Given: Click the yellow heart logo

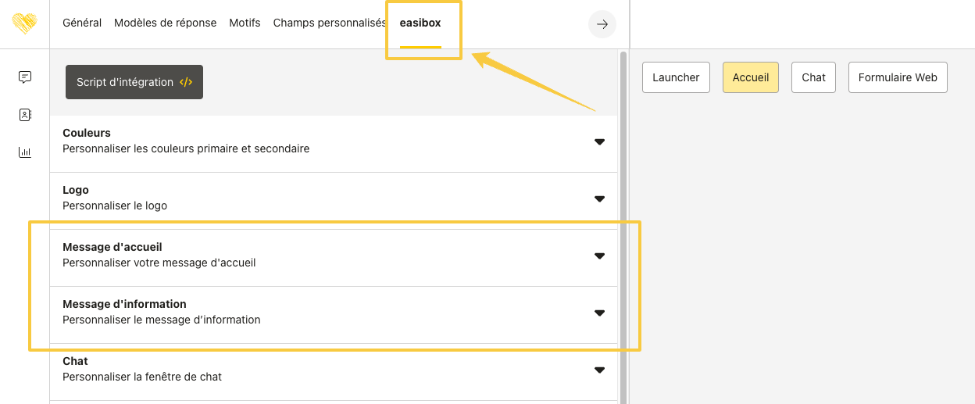Looking at the screenshot, I should click(24, 23).
